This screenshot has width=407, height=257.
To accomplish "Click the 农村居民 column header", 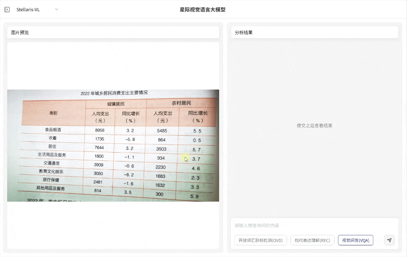I will point(181,103).
